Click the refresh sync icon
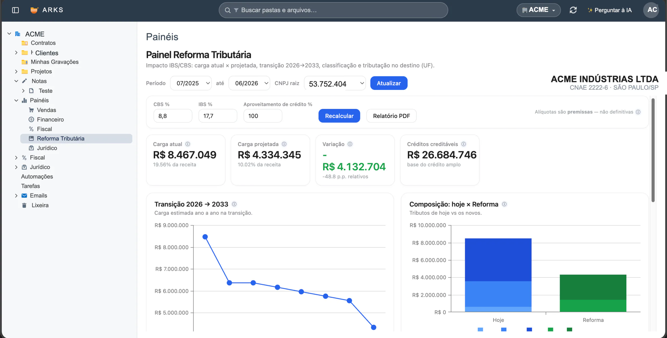The width and height of the screenshot is (667, 338). point(573,10)
